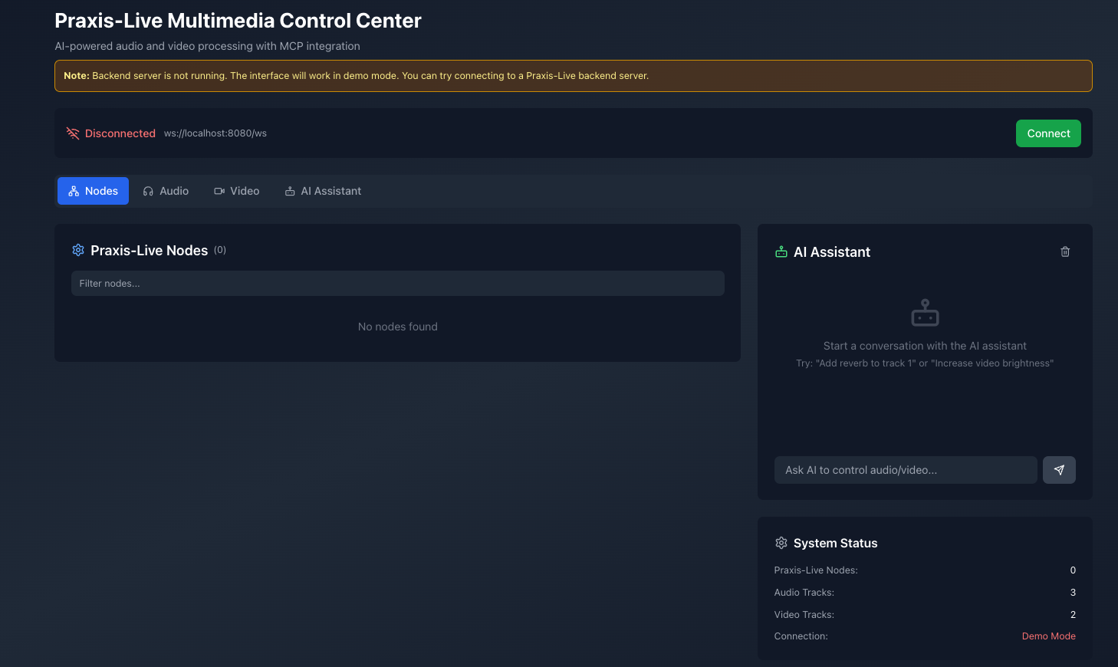This screenshot has width=1118, height=667.
Task: Click the No nodes found message
Action: pyautogui.click(x=397, y=327)
